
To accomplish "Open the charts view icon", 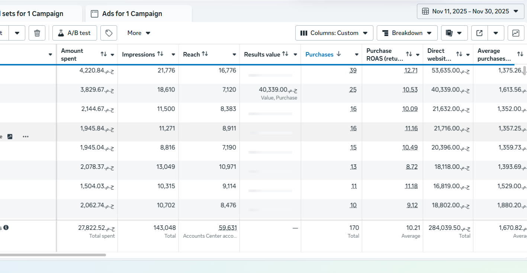I will click(x=516, y=33).
